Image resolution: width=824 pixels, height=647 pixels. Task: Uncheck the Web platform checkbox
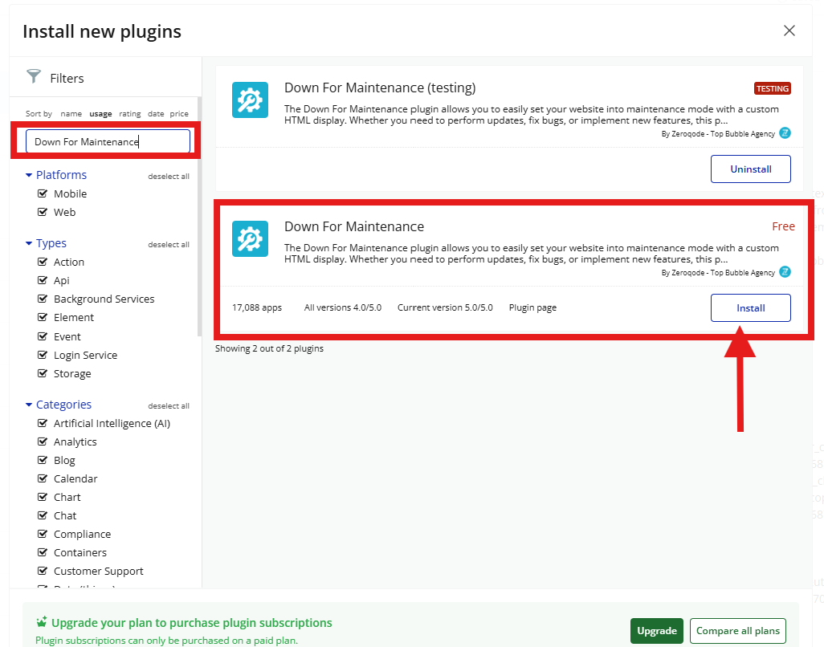click(x=43, y=212)
